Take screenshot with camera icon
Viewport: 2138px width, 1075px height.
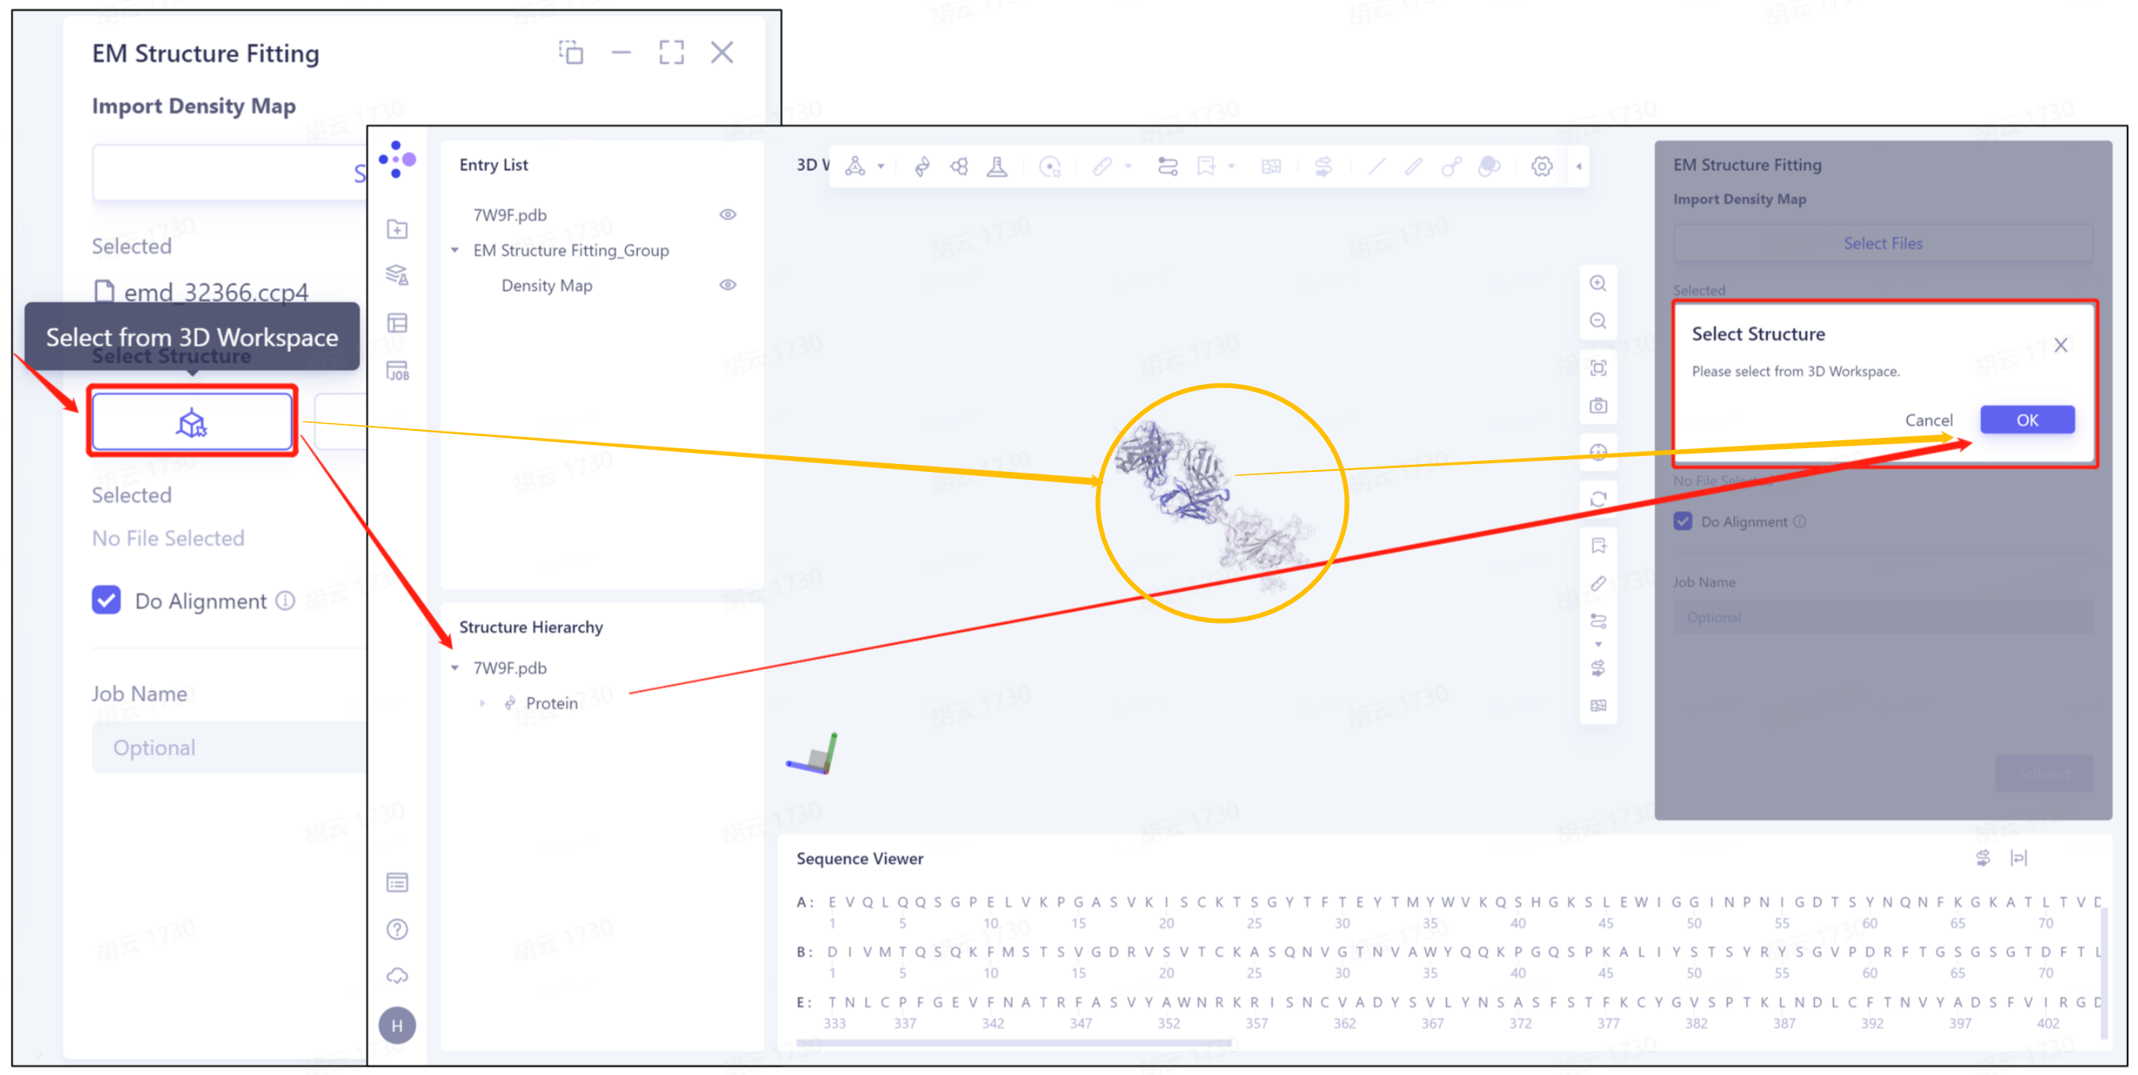click(x=1598, y=405)
